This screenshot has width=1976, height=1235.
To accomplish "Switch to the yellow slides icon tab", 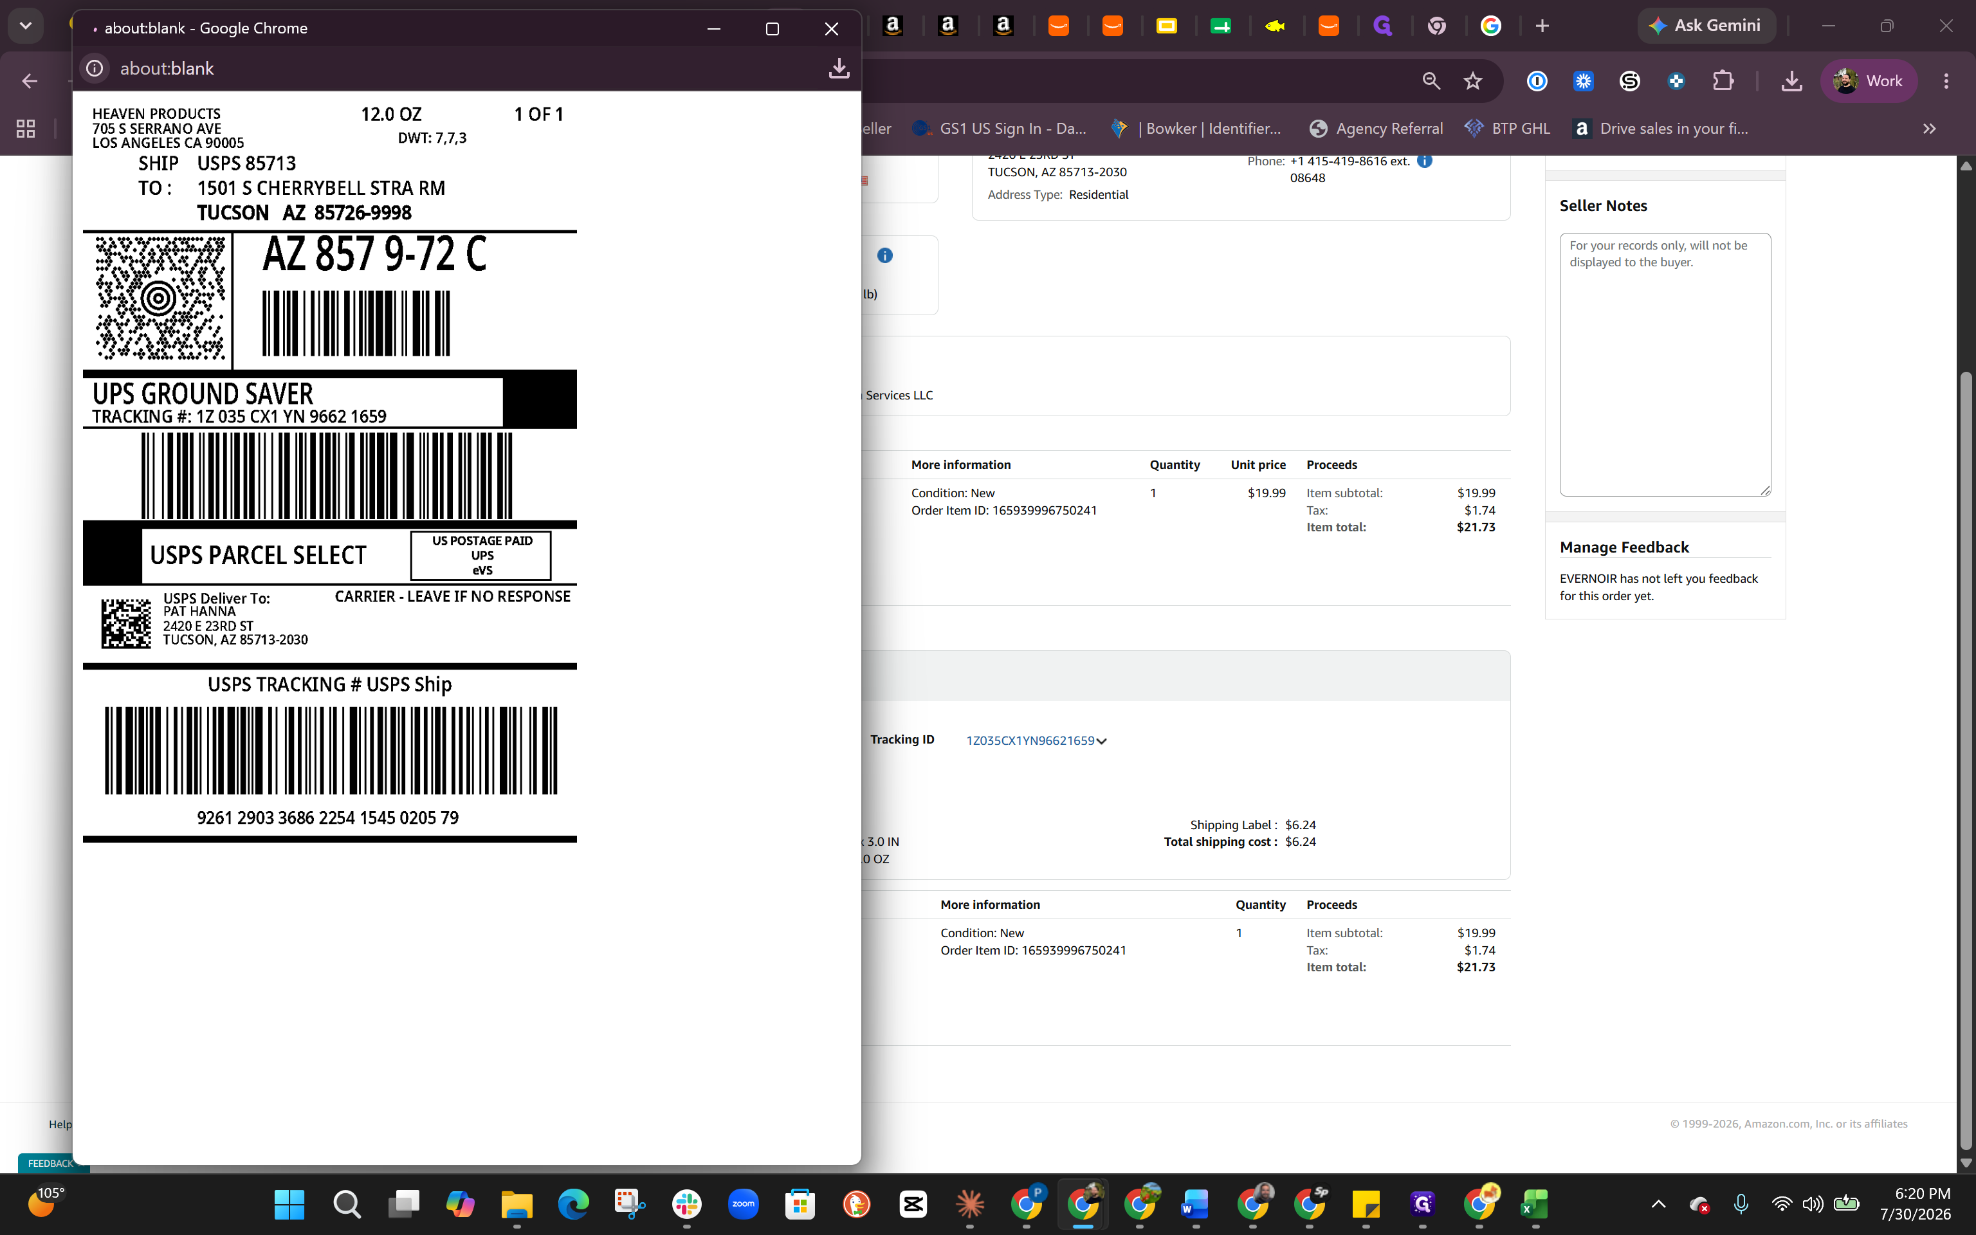I will 1166,26.
